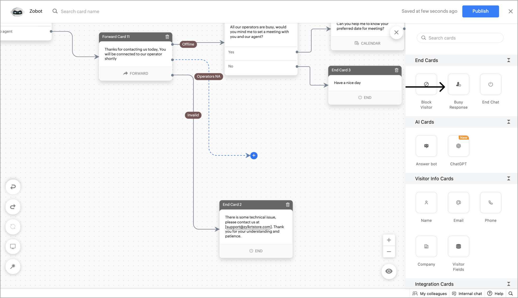Delete Forward Card 11 via trash icon
The width and height of the screenshot is (518, 298).
click(x=167, y=37)
